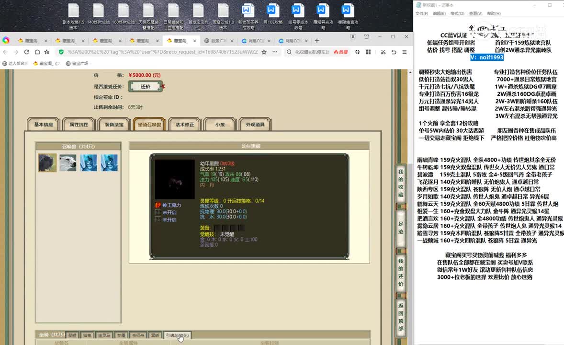
Task: Switch to the first 藏宝阁 browser tab
Action: [x=33, y=41]
